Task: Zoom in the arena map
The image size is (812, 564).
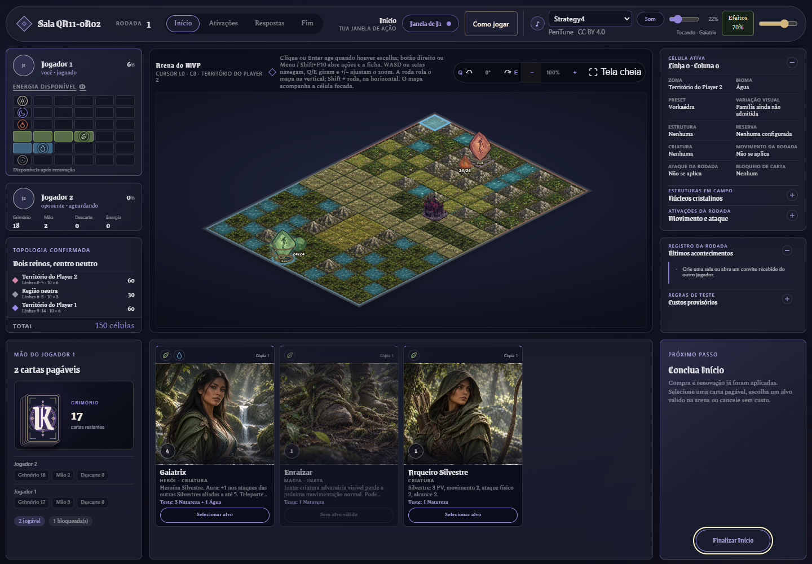Action: (x=575, y=72)
